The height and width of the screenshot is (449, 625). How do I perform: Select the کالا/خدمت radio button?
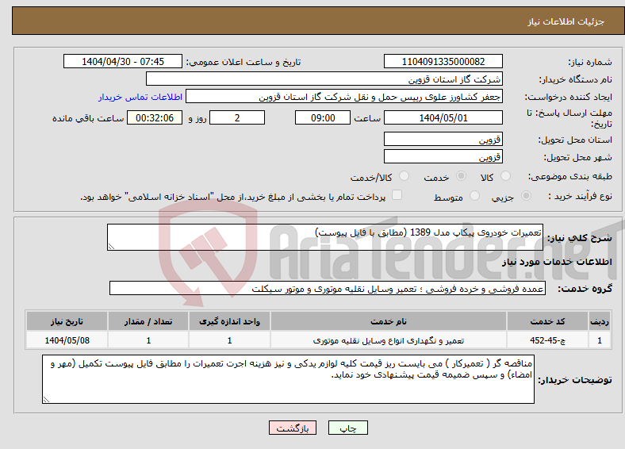[404, 176]
